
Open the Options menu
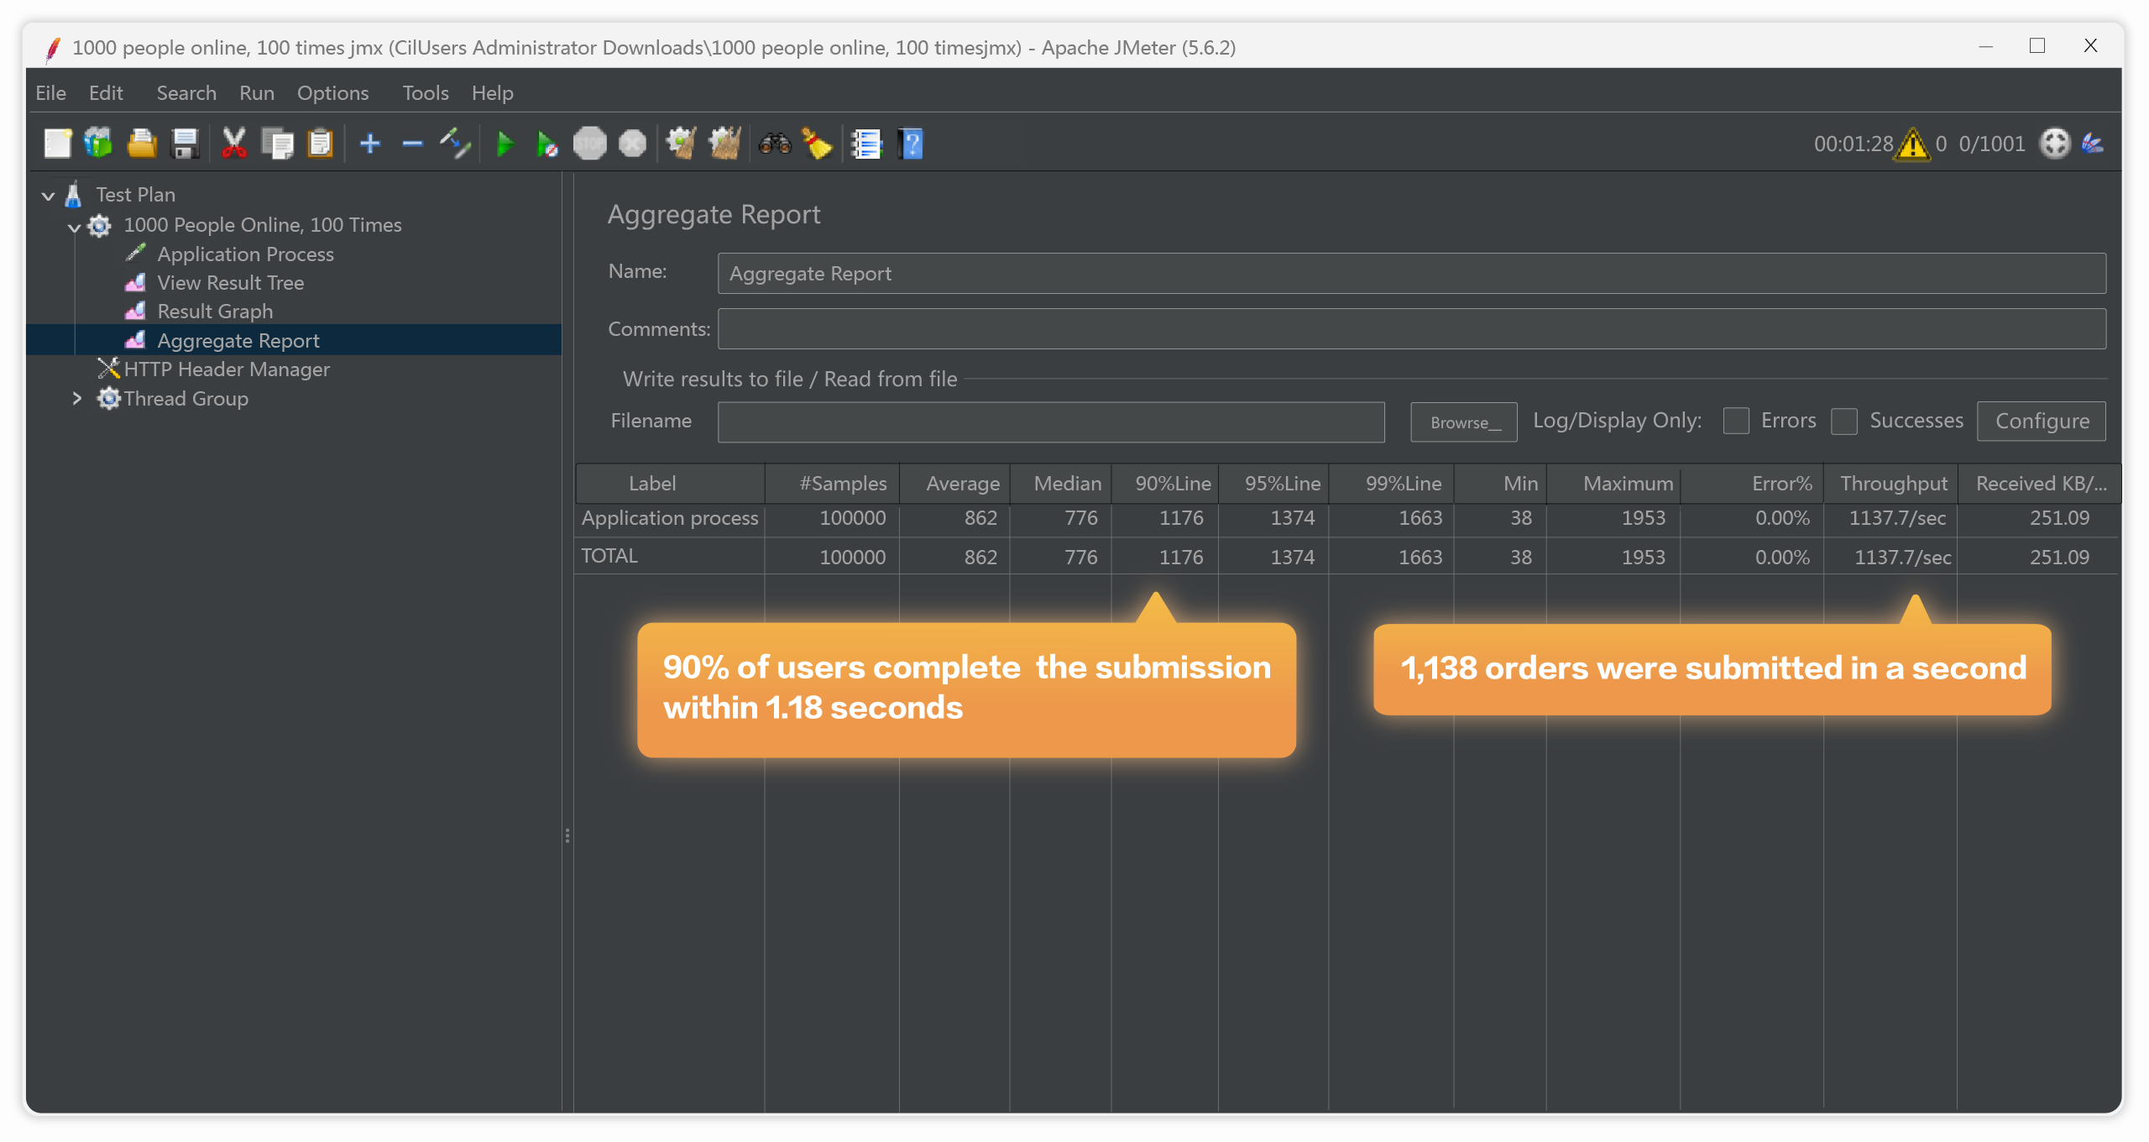332,93
